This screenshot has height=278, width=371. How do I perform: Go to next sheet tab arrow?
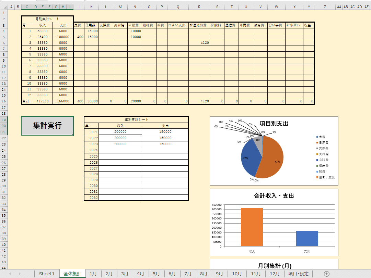point(20,274)
